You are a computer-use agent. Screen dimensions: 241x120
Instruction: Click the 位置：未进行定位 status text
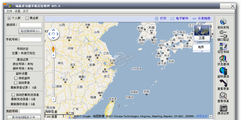coord(24,53)
